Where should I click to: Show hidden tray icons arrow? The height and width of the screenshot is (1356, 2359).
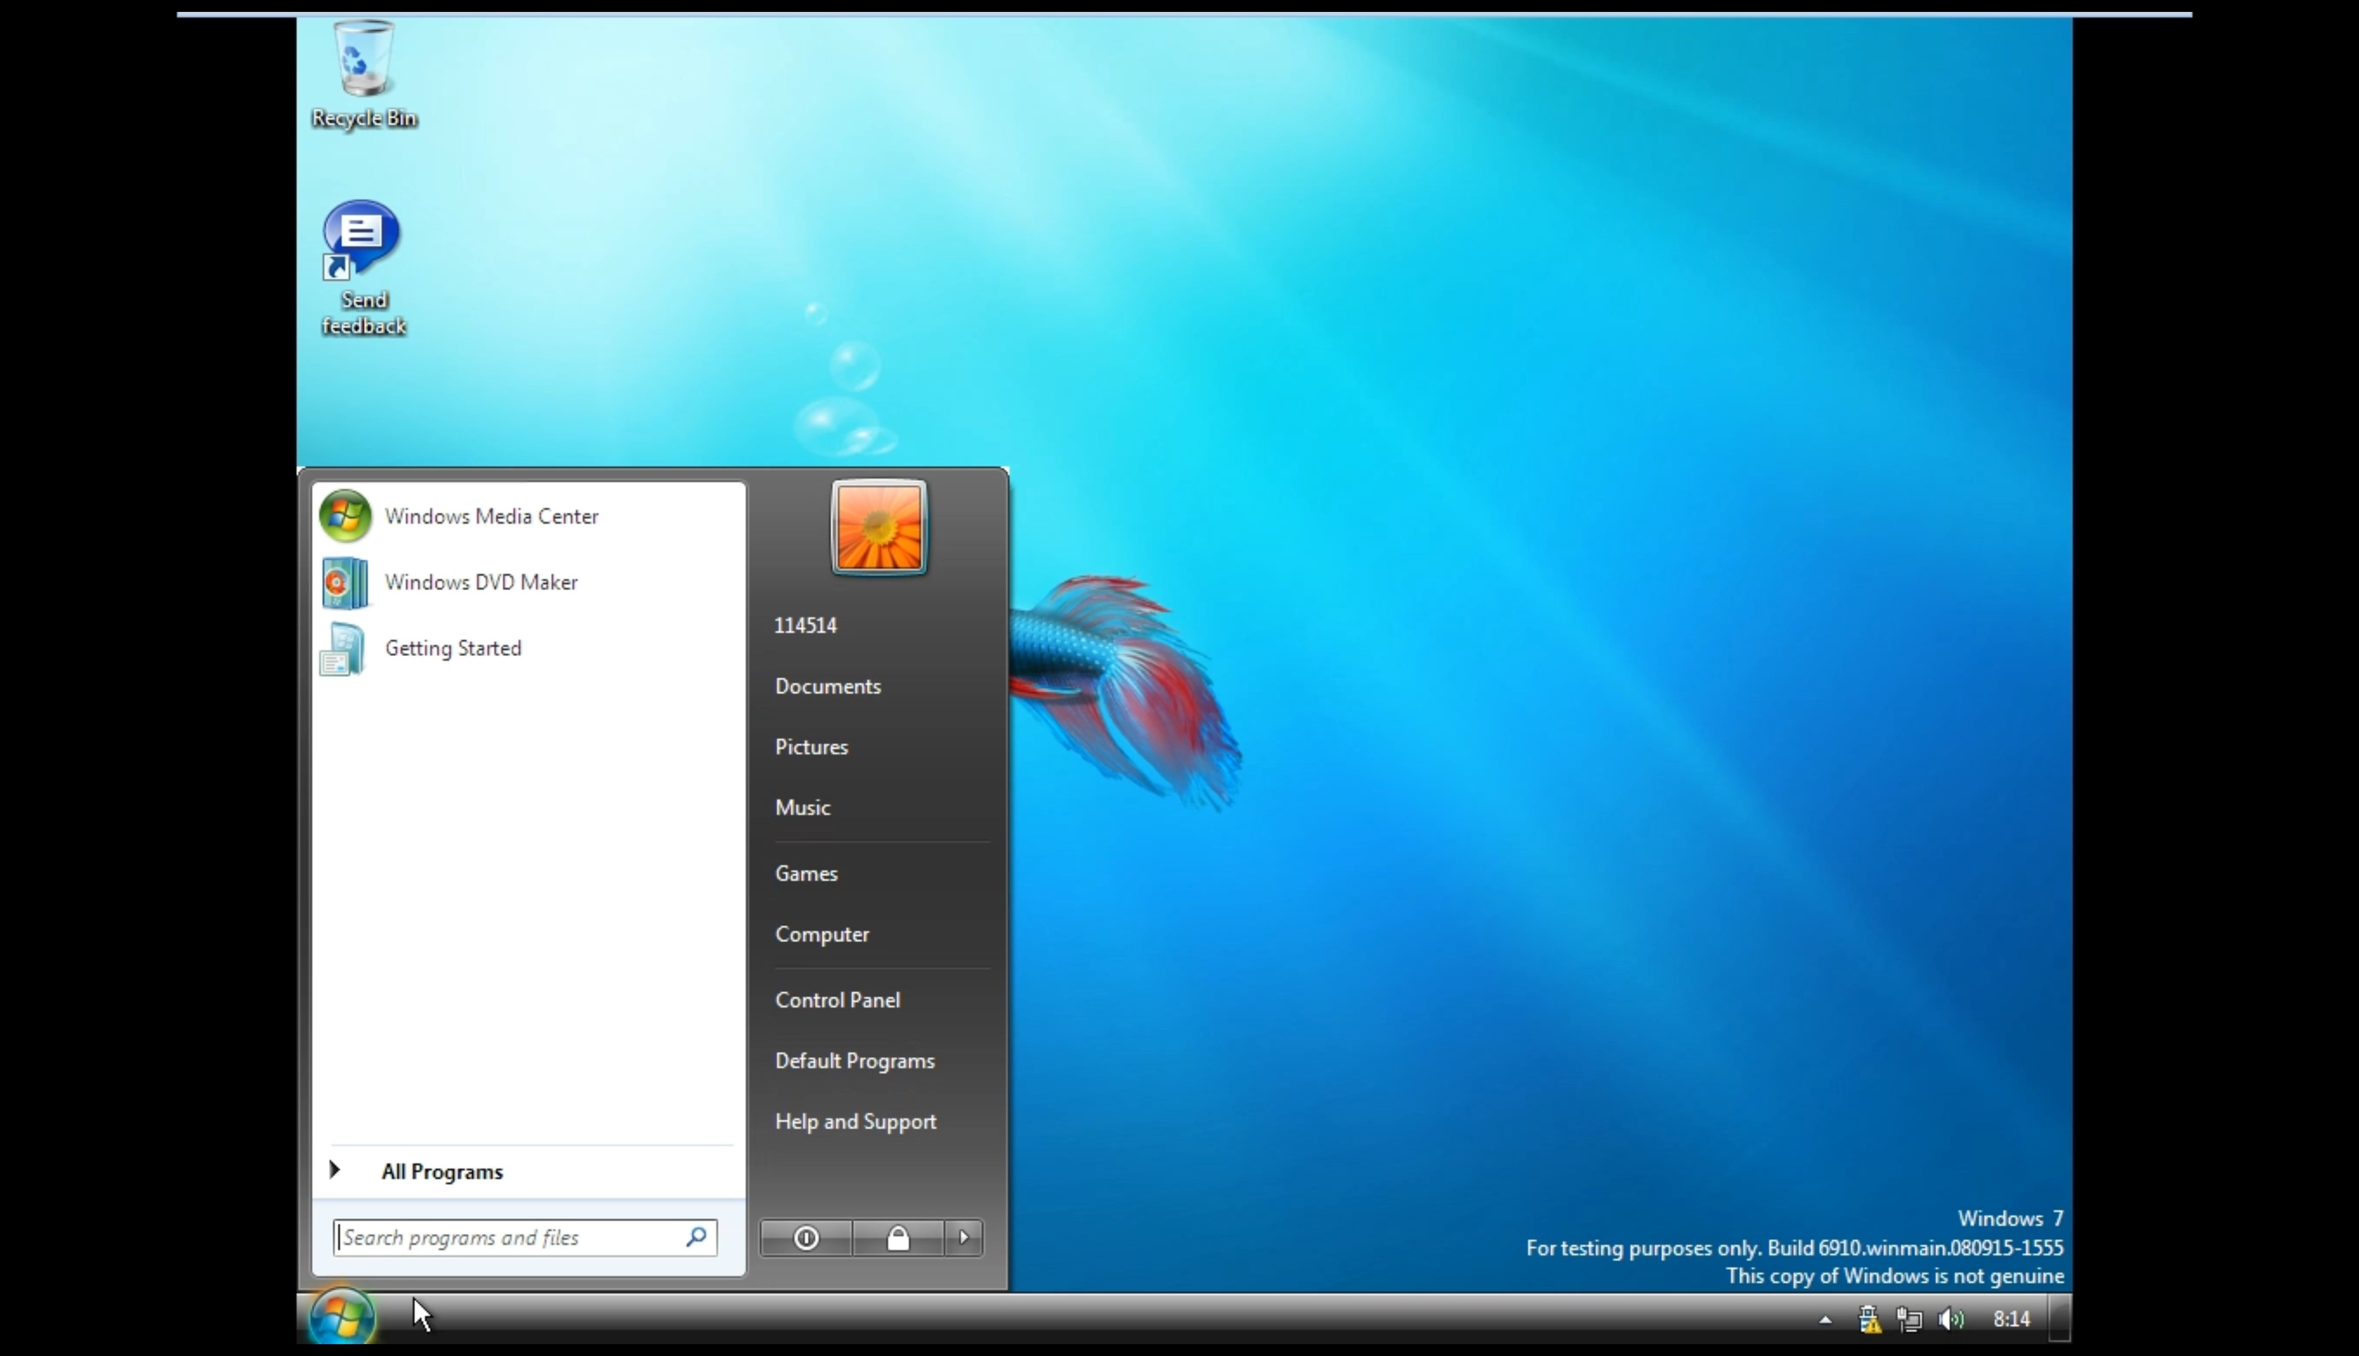click(x=1825, y=1320)
